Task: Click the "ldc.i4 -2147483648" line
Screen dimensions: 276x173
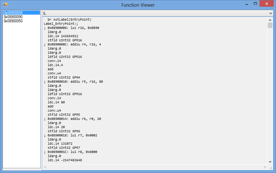Action: (65, 160)
